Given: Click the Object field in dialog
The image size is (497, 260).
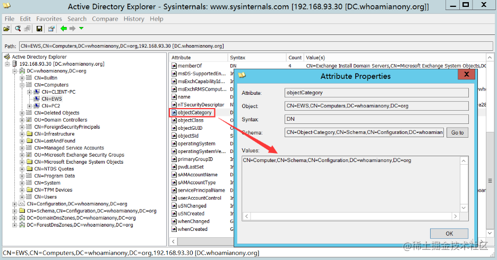Looking at the screenshot, I should coord(376,106).
